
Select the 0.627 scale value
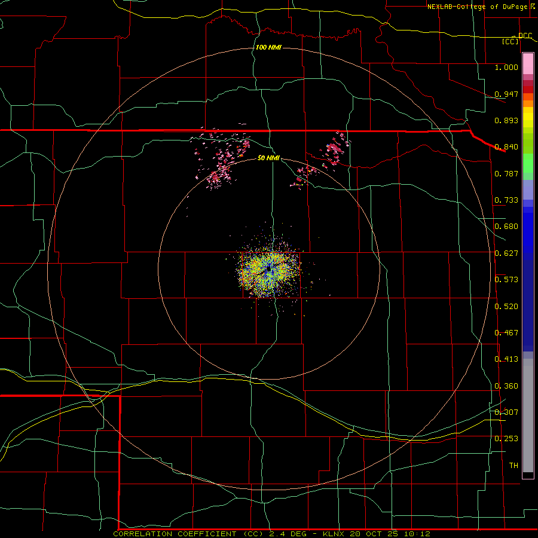tap(506, 253)
